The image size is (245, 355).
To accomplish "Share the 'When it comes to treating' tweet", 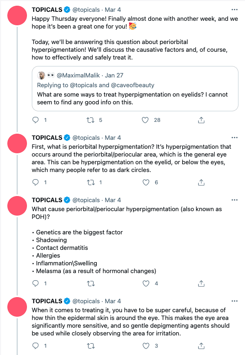I will click(x=201, y=346).
